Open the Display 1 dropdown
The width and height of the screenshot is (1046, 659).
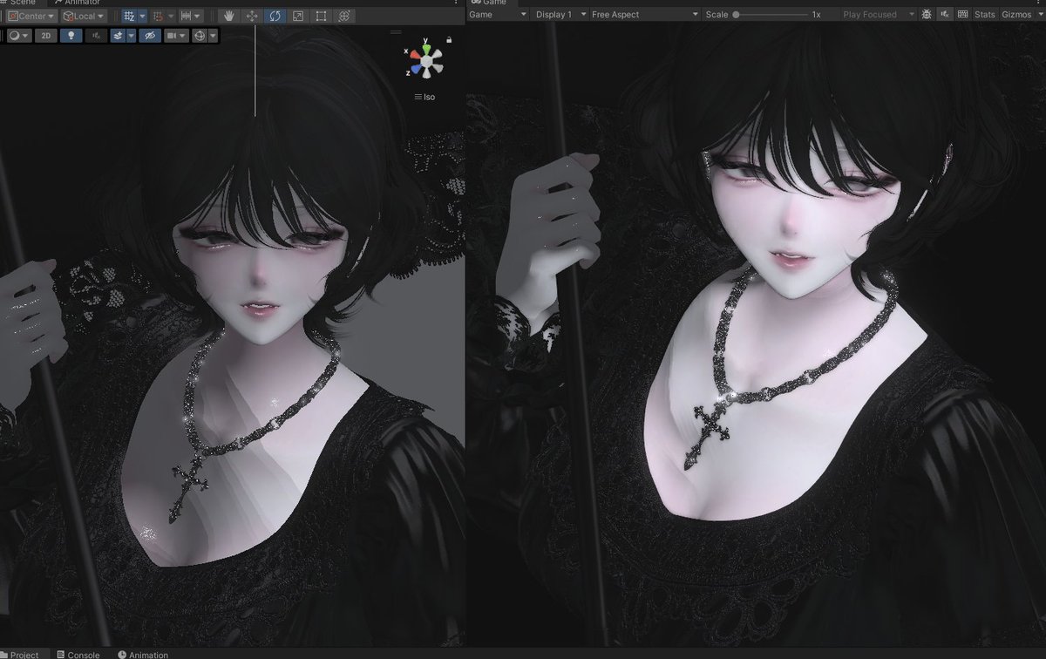(x=559, y=15)
